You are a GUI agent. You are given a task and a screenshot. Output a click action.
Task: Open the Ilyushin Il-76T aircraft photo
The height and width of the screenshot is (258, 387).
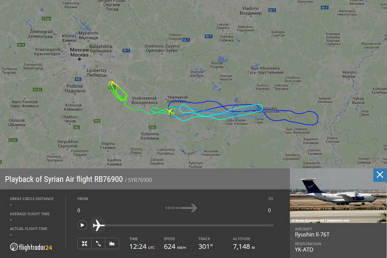338,196
